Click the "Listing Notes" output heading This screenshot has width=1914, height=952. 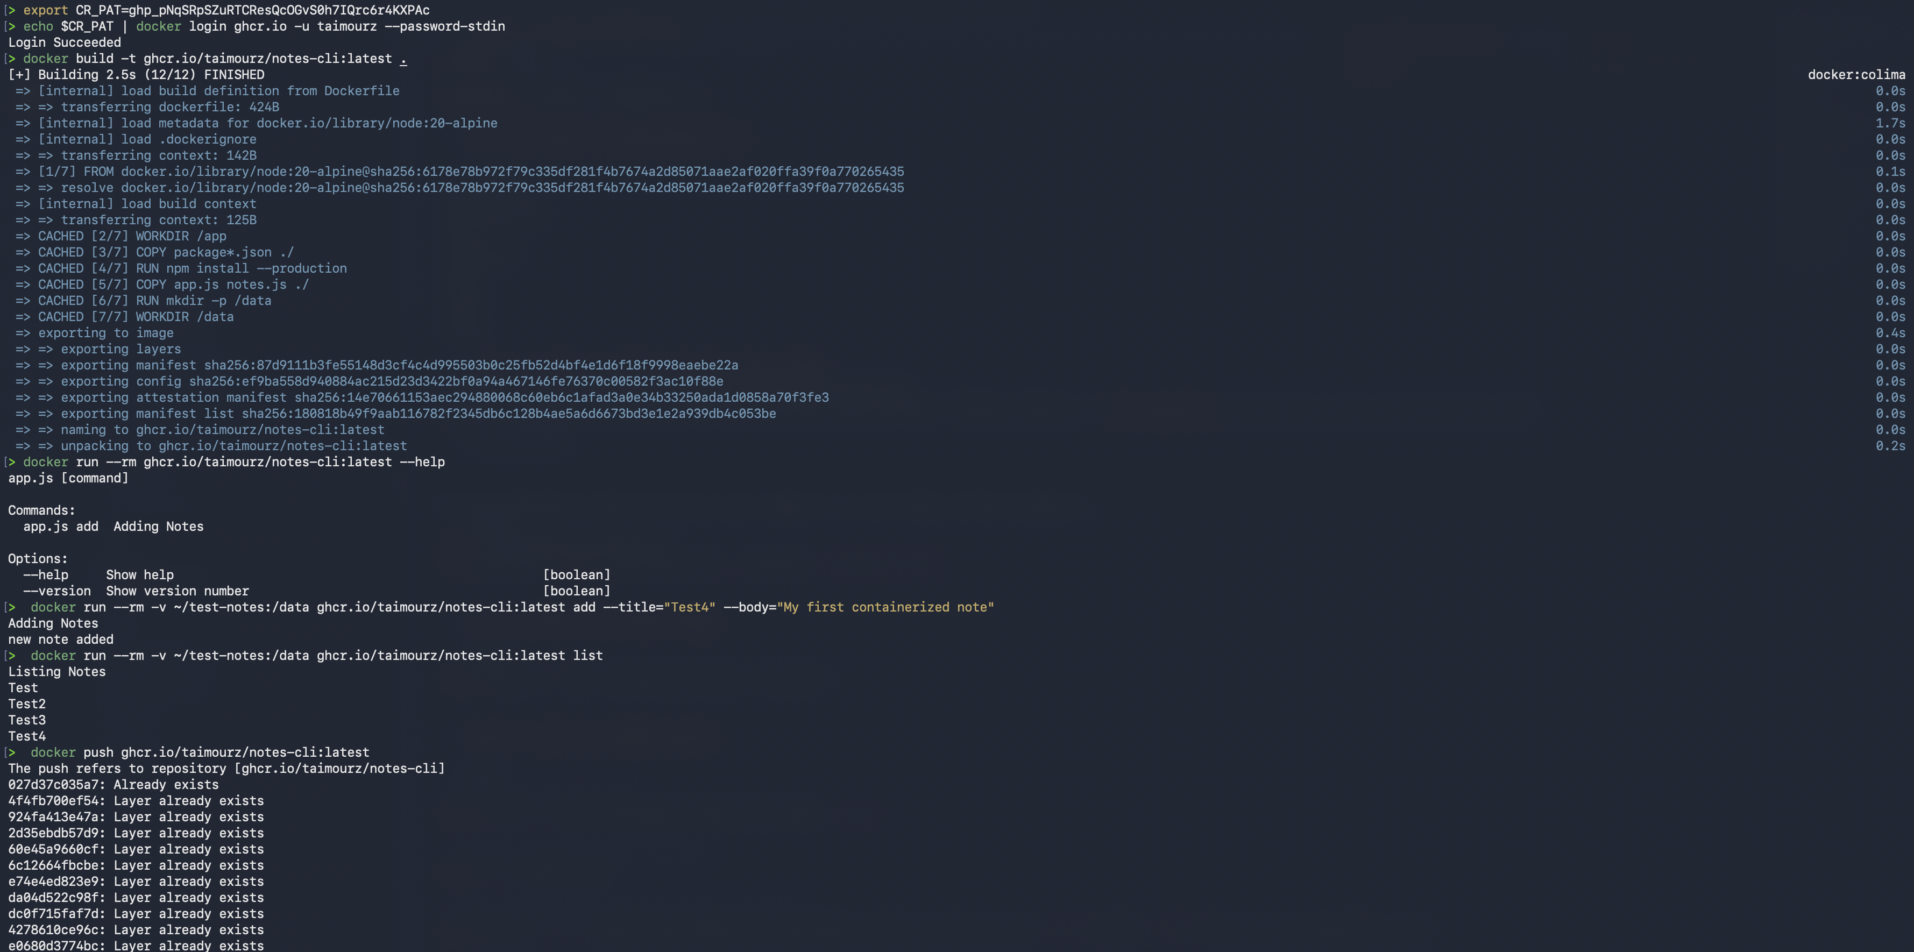tap(57, 672)
